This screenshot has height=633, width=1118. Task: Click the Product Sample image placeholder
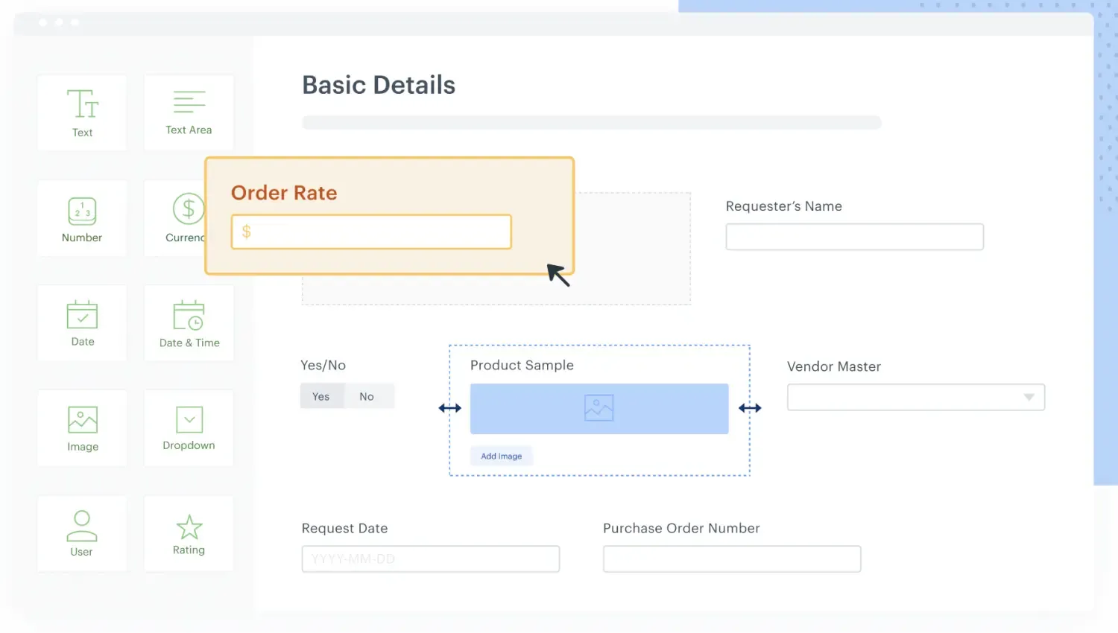(x=599, y=409)
